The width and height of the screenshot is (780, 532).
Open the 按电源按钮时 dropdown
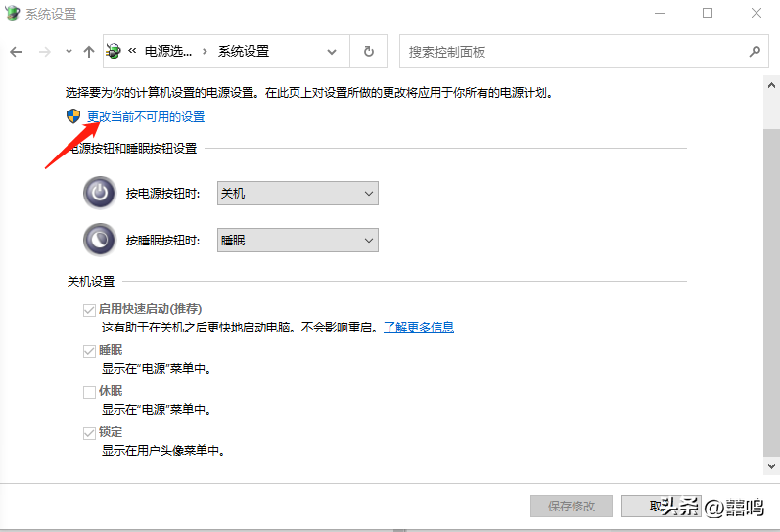point(298,194)
